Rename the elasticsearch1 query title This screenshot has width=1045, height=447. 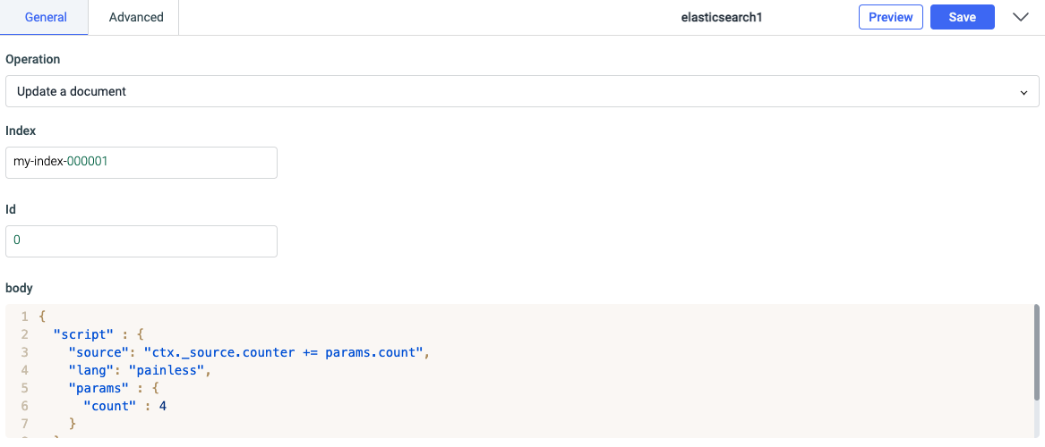722,17
